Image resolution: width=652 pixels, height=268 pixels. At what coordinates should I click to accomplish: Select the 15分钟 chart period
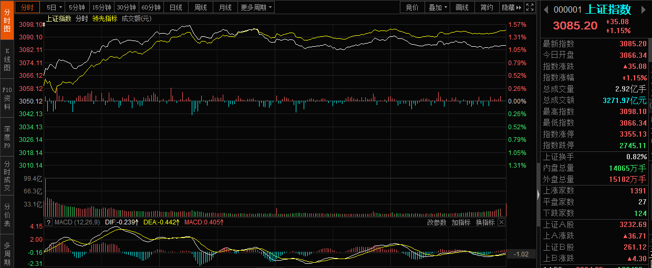(x=101, y=7)
